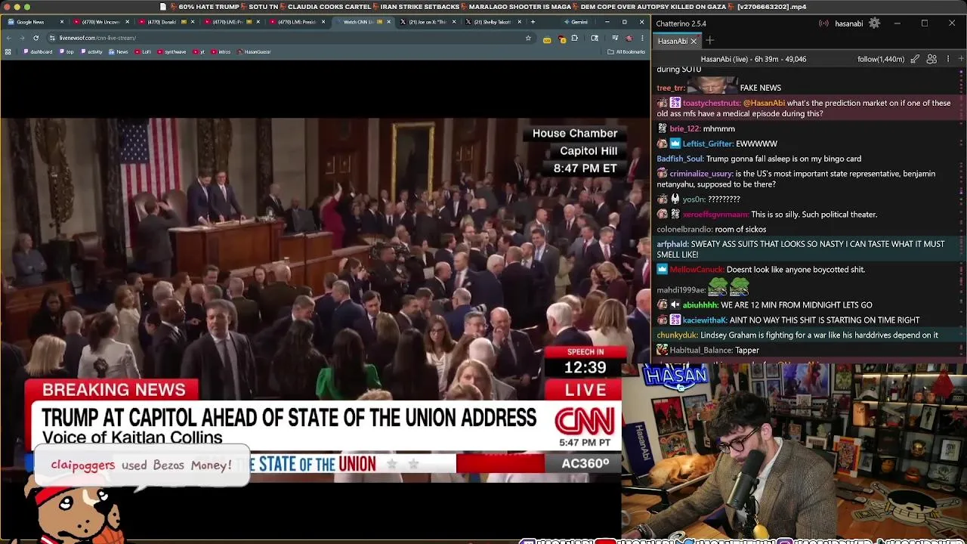The height and width of the screenshot is (544, 967).
Task: Open the intros bookmark
Action: tap(221, 52)
